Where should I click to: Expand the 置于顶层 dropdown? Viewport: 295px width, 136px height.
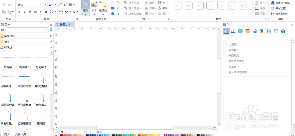pyautogui.click(x=141, y=3)
